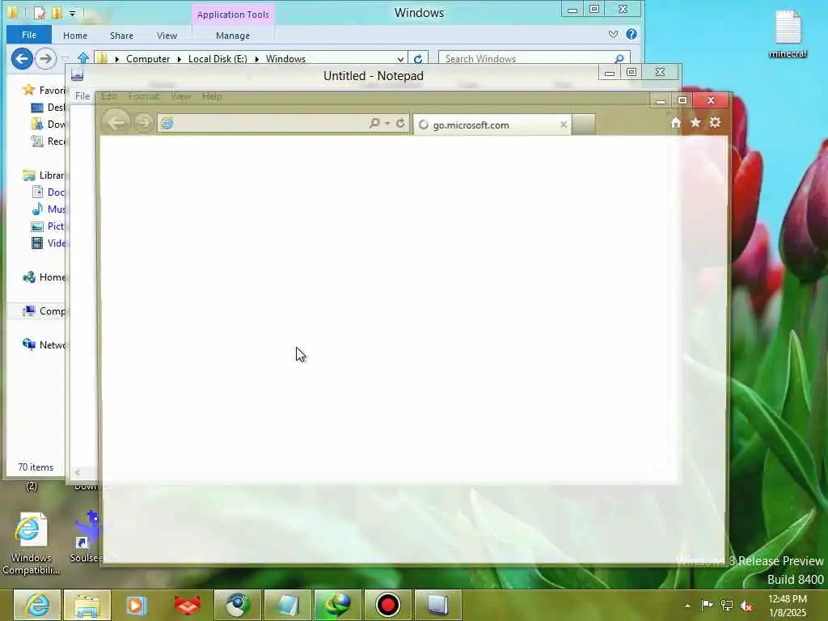Image resolution: width=828 pixels, height=621 pixels.
Task: Select Videos library in Explorer sidebar
Action: point(48,243)
